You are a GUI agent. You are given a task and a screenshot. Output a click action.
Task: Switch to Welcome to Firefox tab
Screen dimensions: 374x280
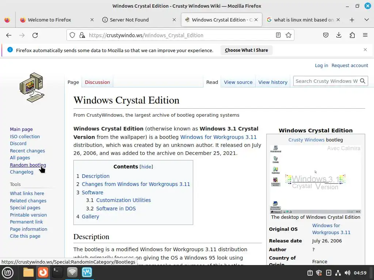point(49,20)
